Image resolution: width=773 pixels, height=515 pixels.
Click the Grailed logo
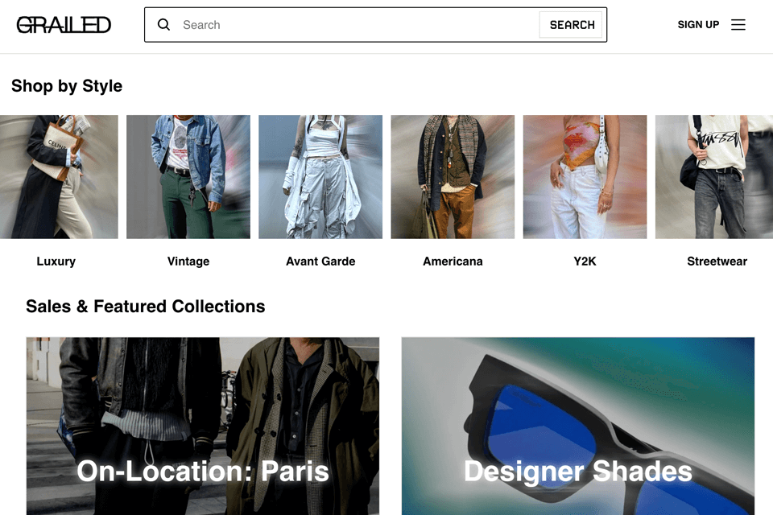(64, 25)
